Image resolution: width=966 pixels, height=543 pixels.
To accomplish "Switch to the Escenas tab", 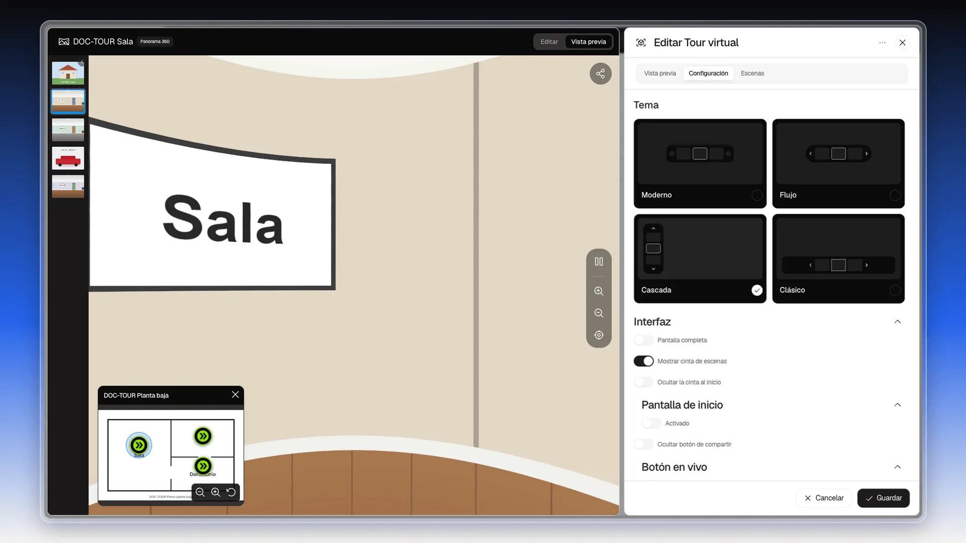I will click(x=752, y=73).
